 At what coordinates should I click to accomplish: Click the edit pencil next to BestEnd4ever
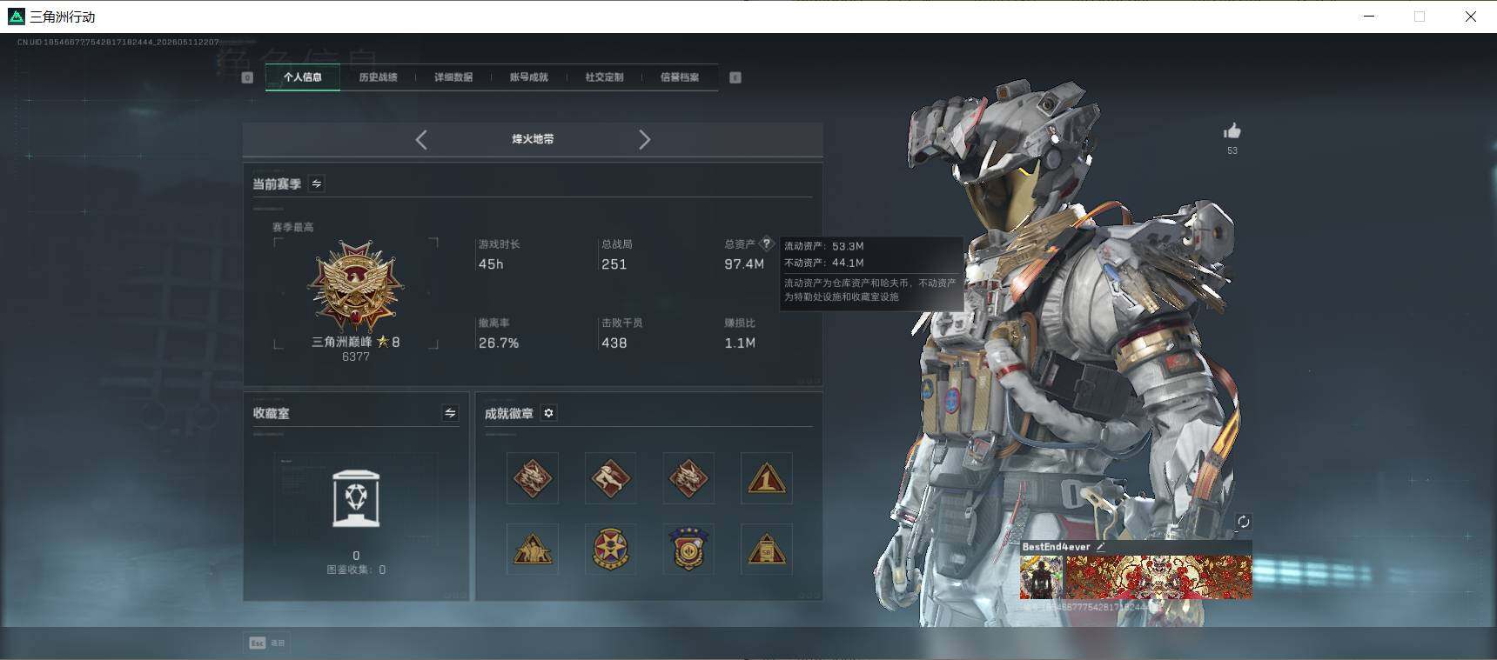(x=1100, y=547)
